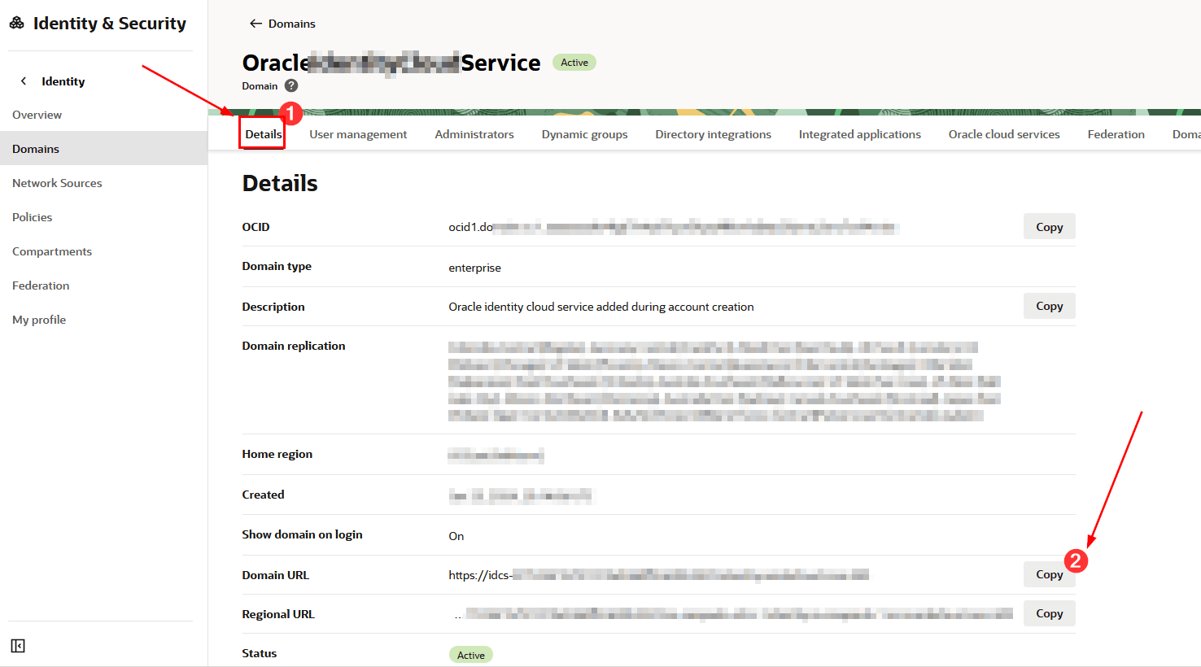
Task: Open My profile in the sidebar
Action: pos(39,320)
